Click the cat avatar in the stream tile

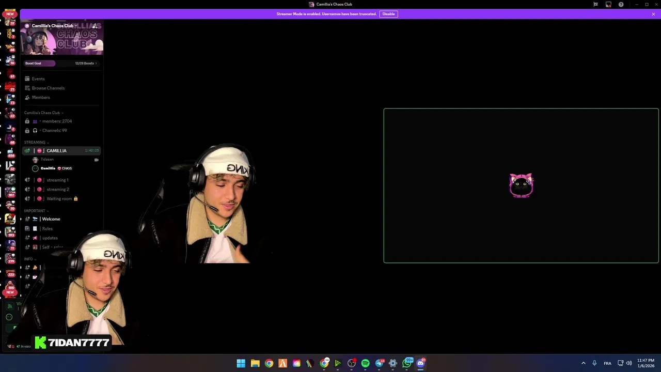(521, 185)
